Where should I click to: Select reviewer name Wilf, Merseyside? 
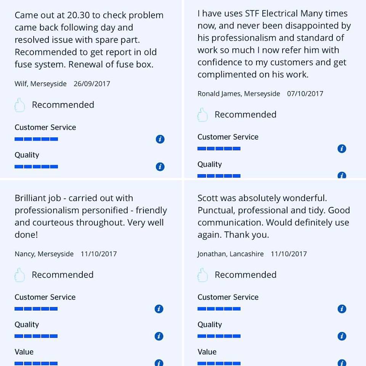point(41,84)
